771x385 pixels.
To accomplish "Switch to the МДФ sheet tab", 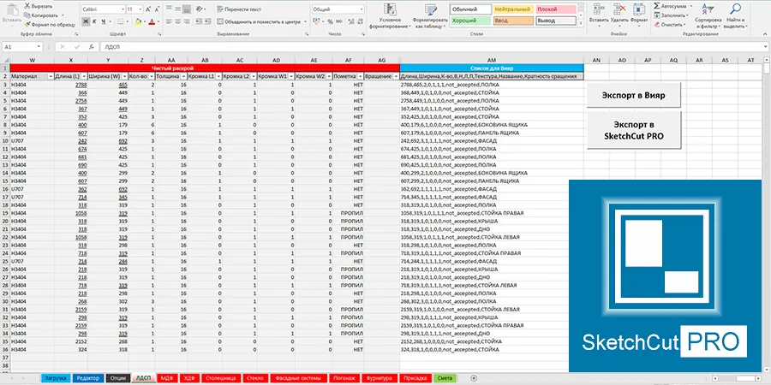I will [x=166, y=377].
